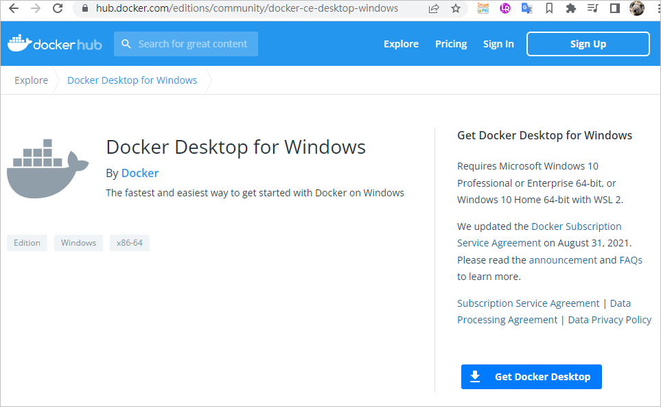Click the padlock site info icon
The image size is (661, 407).
pyautogui.click(x=85, y=8)
